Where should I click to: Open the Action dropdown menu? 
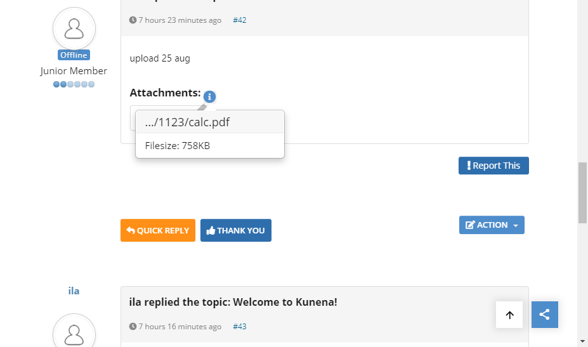492,225
